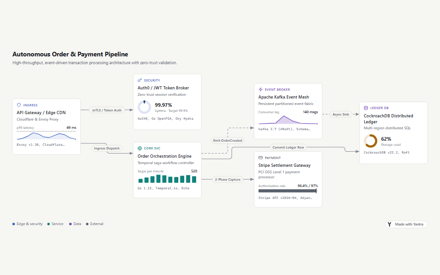
Task: Click the CockroachDB storage used donut
Action: (370, 141)
